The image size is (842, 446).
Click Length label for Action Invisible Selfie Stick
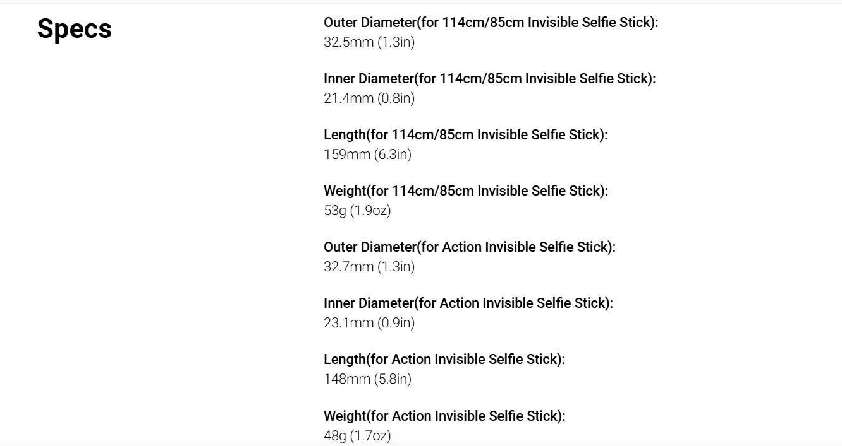click(444, 360)
